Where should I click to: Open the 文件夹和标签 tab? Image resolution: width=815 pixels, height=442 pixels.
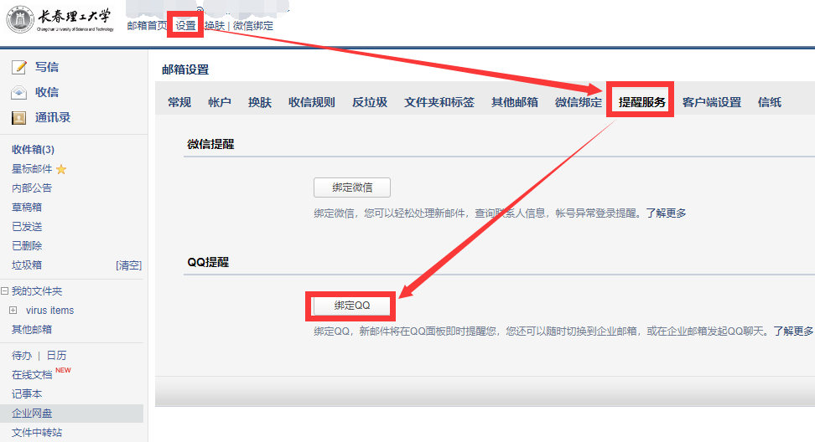tap(439, 102)
